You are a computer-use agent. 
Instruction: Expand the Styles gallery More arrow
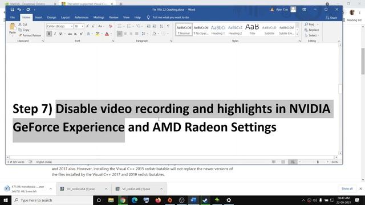[x=297, y=34]
